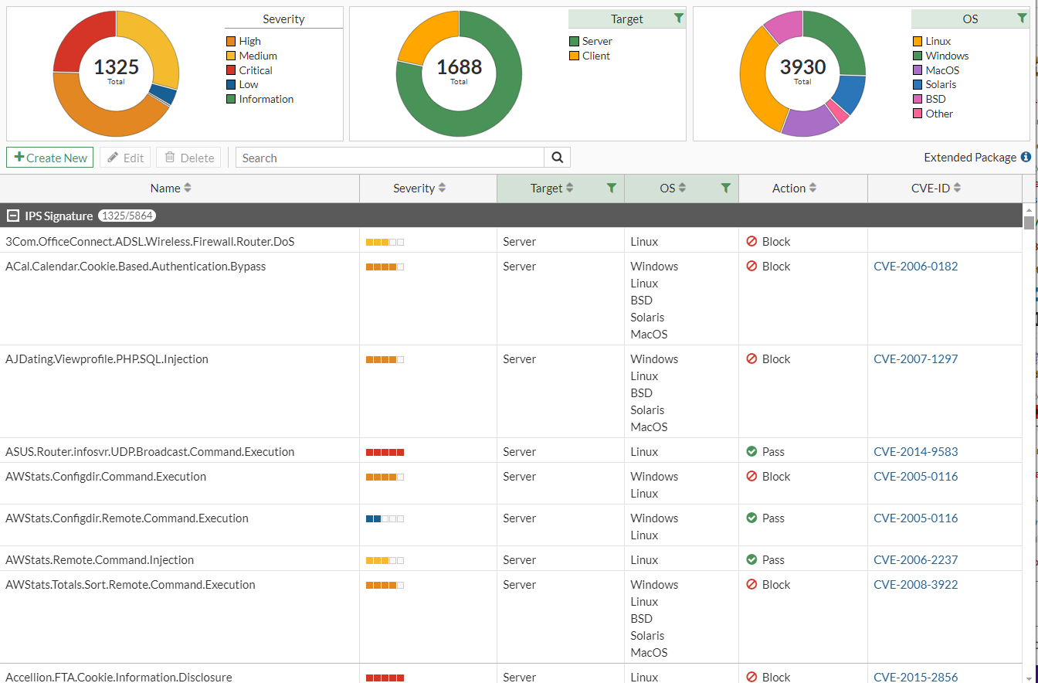The image size is (1038, 683).
Task: Open the CVE-2014-9583 link
Action: point(915,452)
